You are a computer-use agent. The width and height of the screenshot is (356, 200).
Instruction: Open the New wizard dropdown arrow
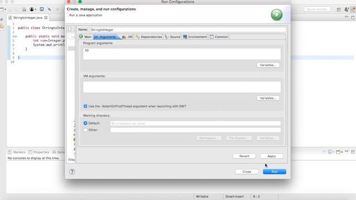(5, 9)
